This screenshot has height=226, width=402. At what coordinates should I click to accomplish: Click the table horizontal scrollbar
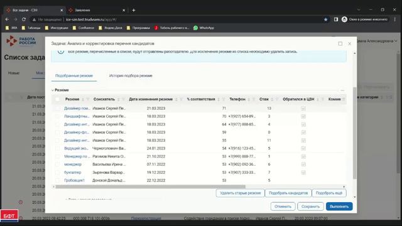click(150, 187)
